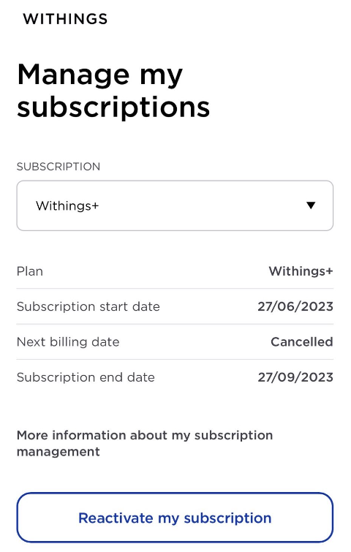Click the Plan row label

tap(30, 271)
